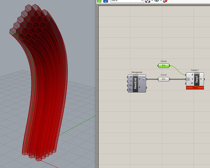Viewport: 210px width, 168px height.
Task: Click the green Open File toolbar icon
Action: pos(99,1)
